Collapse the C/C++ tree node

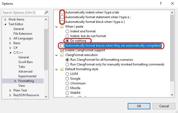point(10,53)
